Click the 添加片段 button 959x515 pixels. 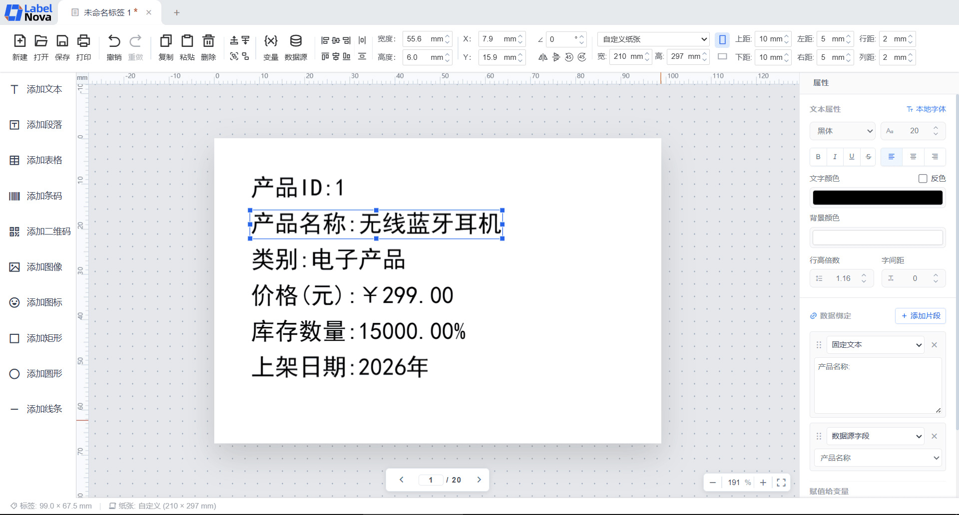[921, 316]
